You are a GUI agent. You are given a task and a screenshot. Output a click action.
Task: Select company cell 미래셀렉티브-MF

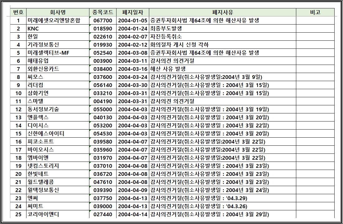point(58,53)
